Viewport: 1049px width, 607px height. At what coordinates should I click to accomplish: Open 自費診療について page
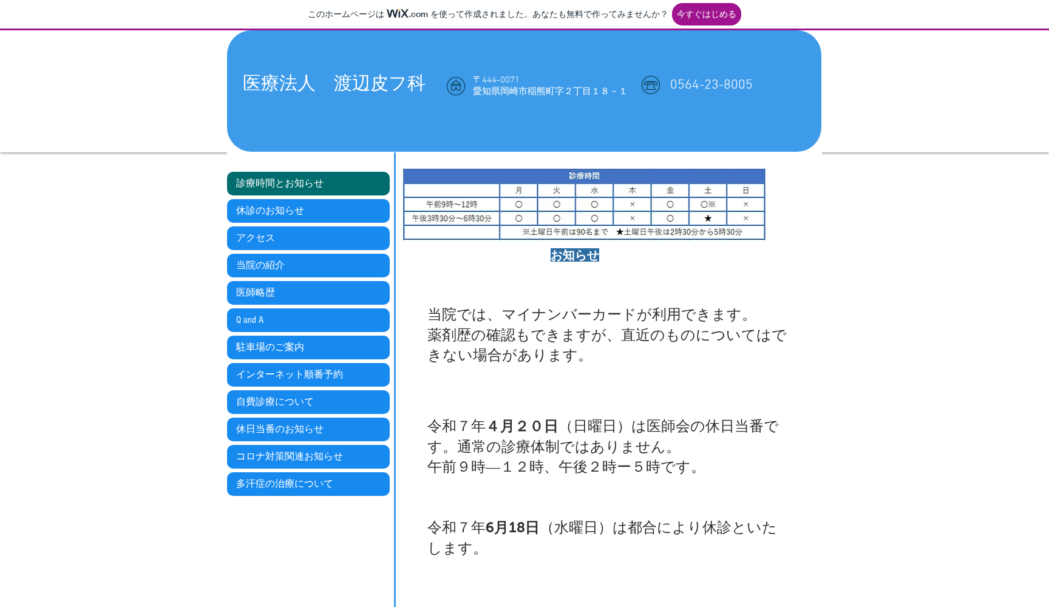point(308,402)
